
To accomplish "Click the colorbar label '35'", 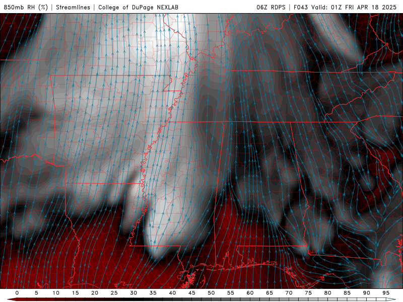I will (x=153, y=293).
